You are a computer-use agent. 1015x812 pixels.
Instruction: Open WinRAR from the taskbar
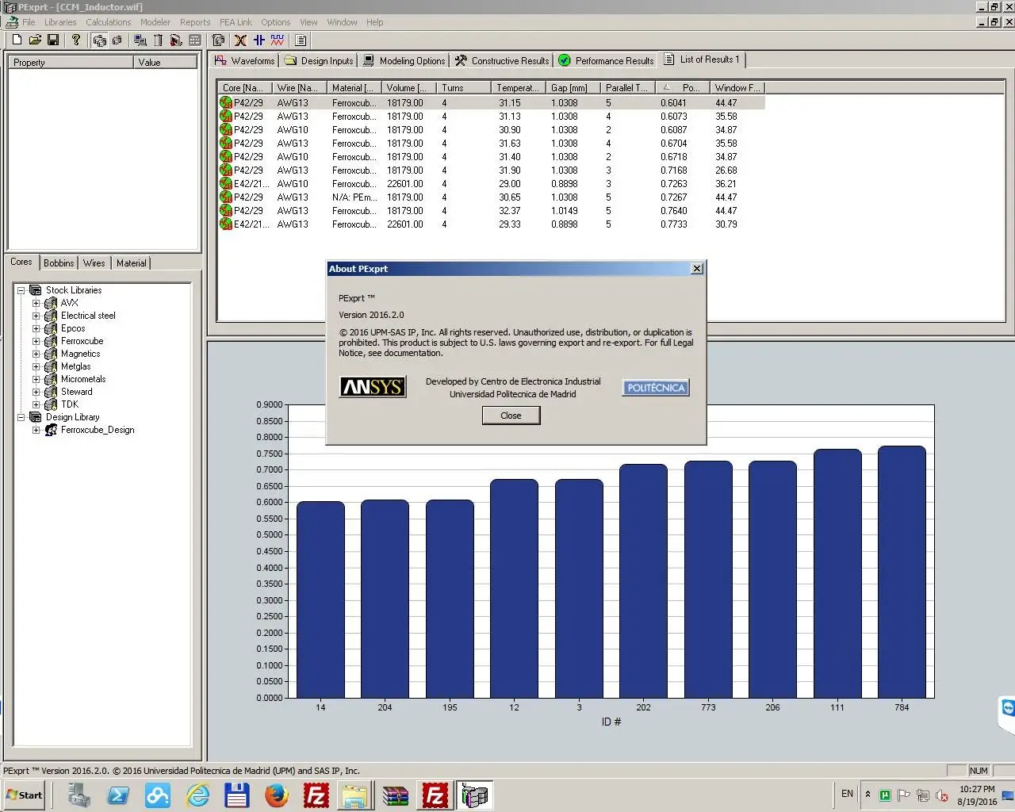395,795
